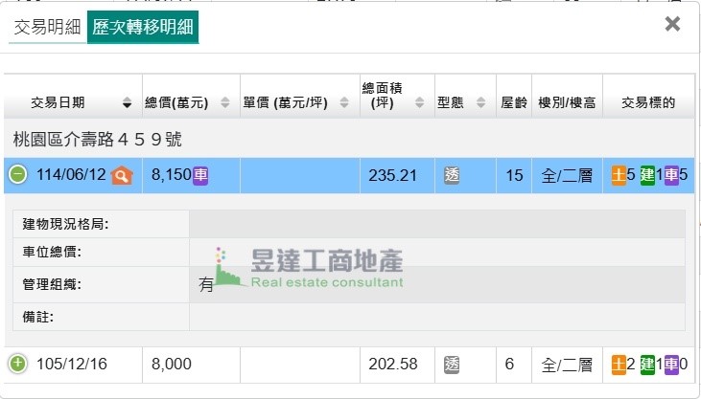Click the orange 土 icon in the 114/06/12 row
The width and height of the screenshot is (701, 399).
tap(619, 175)
